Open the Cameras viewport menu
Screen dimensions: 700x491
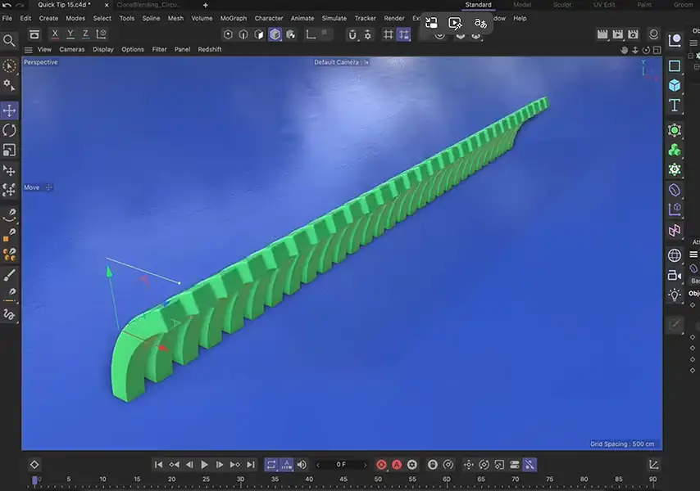71,49
